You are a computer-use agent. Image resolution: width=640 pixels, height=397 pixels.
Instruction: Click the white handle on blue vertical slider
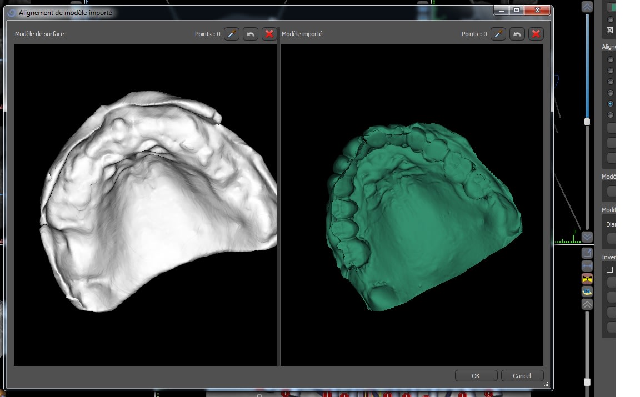587,122
